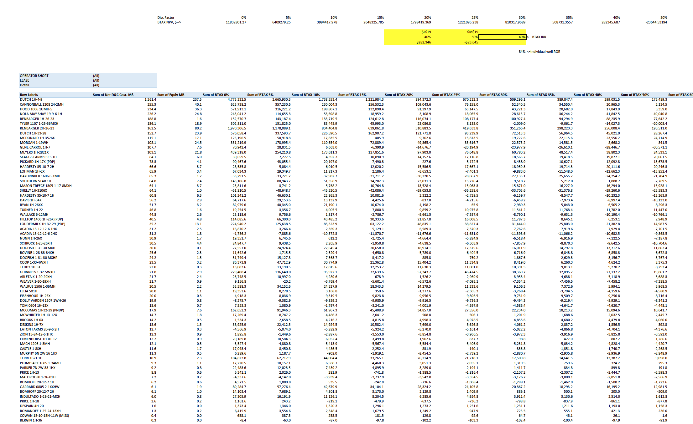This screenshot has height=424, width=693.
Task: Select NPV value -23644.53194
Action: (x=656, y=22)
